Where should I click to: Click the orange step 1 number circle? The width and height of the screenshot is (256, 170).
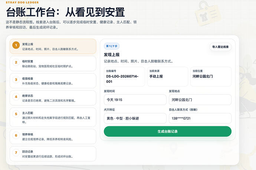[x=16, y=45]
